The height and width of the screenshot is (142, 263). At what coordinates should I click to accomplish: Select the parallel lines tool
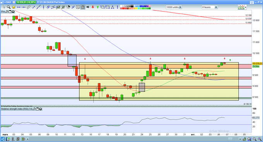[48, 7]
